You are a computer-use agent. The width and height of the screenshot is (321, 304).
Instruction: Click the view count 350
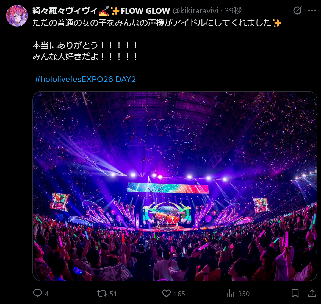click(244, 294)
